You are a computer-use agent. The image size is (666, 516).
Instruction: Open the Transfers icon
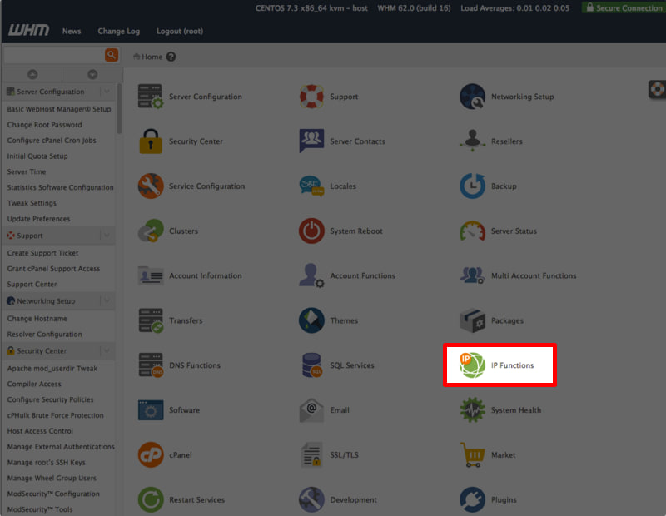coord(151,320)
